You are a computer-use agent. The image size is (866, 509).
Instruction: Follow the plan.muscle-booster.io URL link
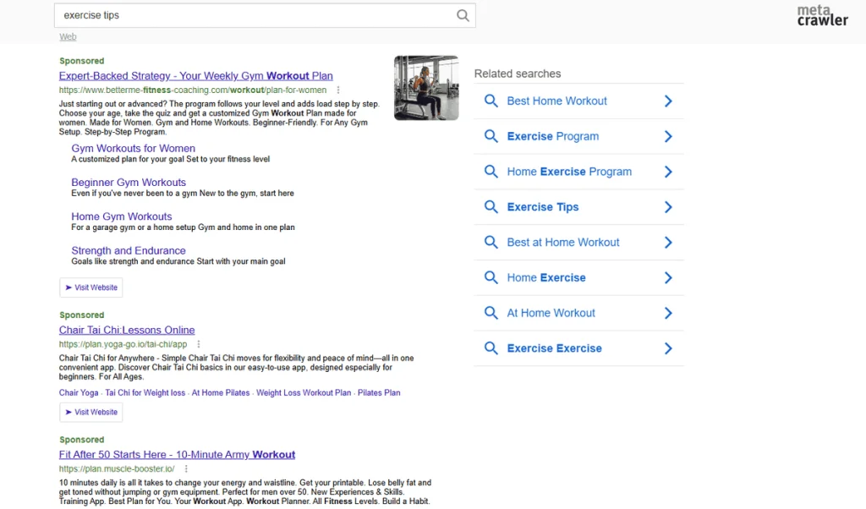(117, 468)
